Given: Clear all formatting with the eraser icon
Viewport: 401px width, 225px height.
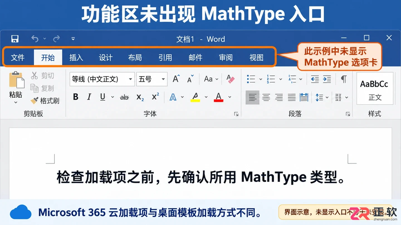Looking at the screenshot, I should 231,79.
